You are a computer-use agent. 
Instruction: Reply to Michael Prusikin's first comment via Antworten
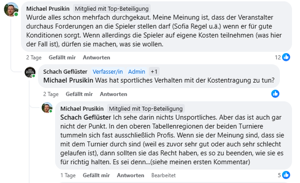[x=96, y=57]
